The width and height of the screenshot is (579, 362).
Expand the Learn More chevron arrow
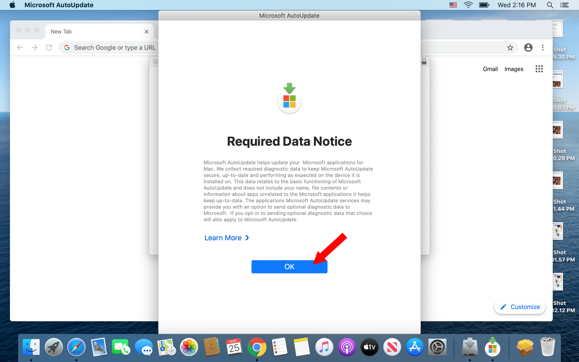[x=247, y=238]
